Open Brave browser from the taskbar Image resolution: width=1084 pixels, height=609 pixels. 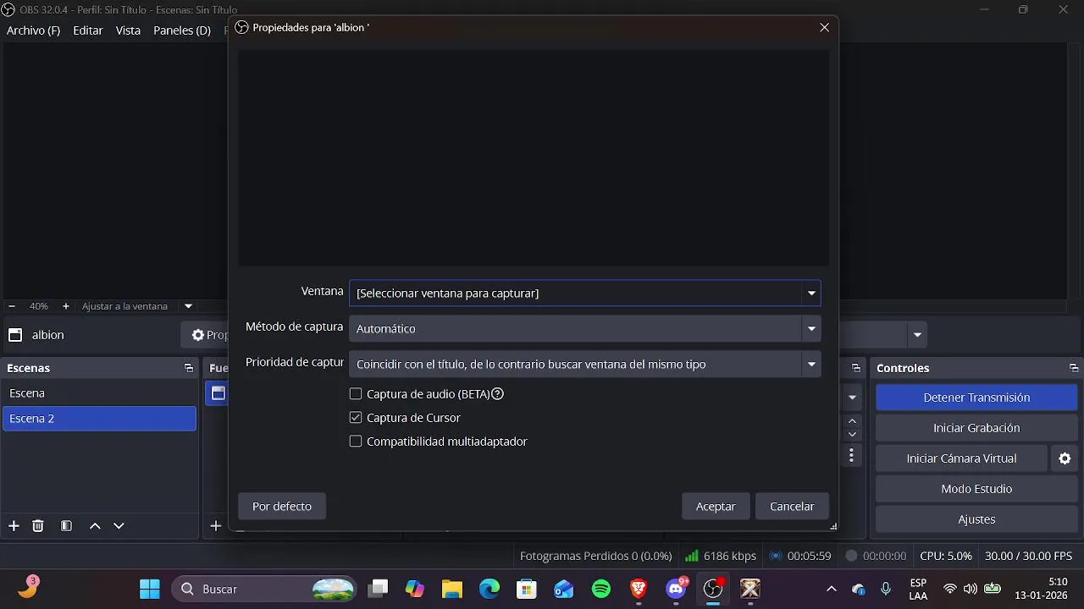[639, 589]
